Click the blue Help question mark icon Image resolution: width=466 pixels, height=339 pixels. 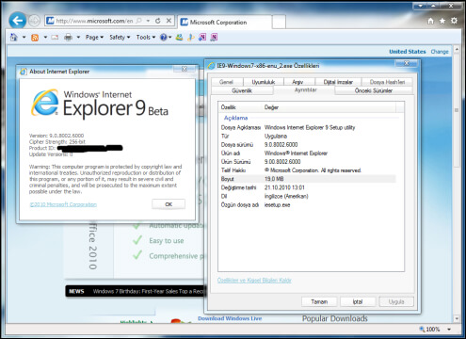(x=163, y=38)
